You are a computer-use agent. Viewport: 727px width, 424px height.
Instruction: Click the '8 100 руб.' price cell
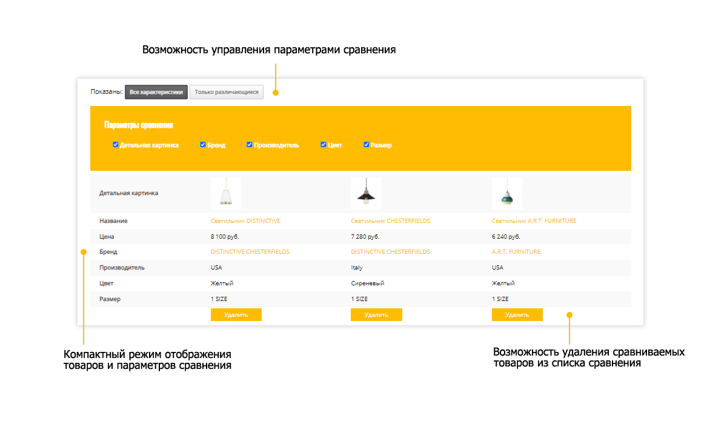tap(225, 237)
